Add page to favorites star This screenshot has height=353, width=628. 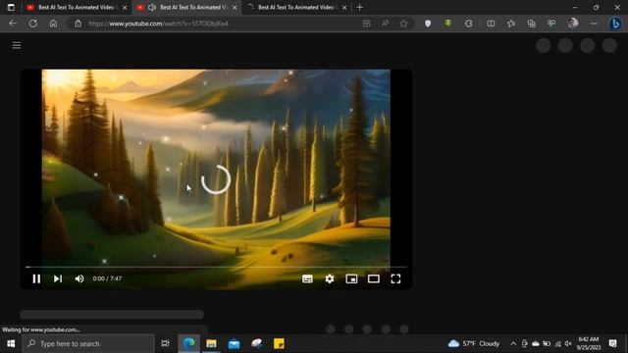tap(403, 24)
